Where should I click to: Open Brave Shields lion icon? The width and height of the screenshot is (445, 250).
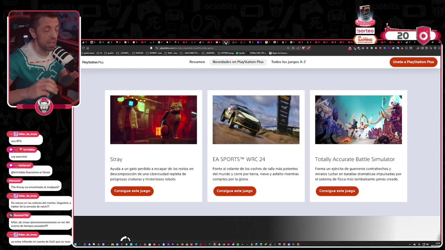(304, 48)
